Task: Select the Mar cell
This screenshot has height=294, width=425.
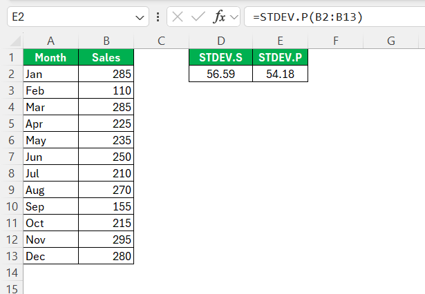Action: [50, 107]
